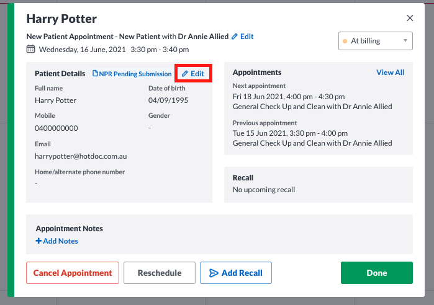Select the mobile number 0400000000
The image size is (434, 305).
coord(56,128)
